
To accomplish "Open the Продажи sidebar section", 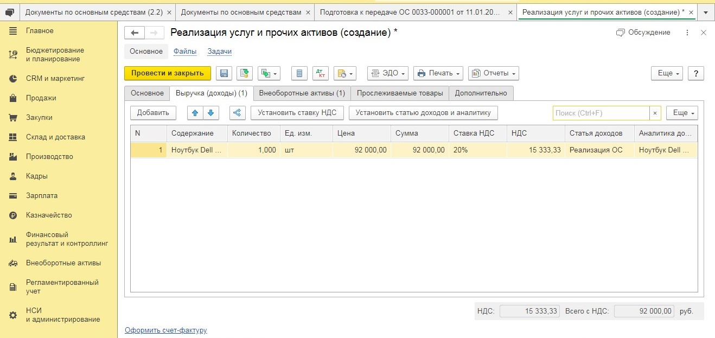I will (41, 98).
